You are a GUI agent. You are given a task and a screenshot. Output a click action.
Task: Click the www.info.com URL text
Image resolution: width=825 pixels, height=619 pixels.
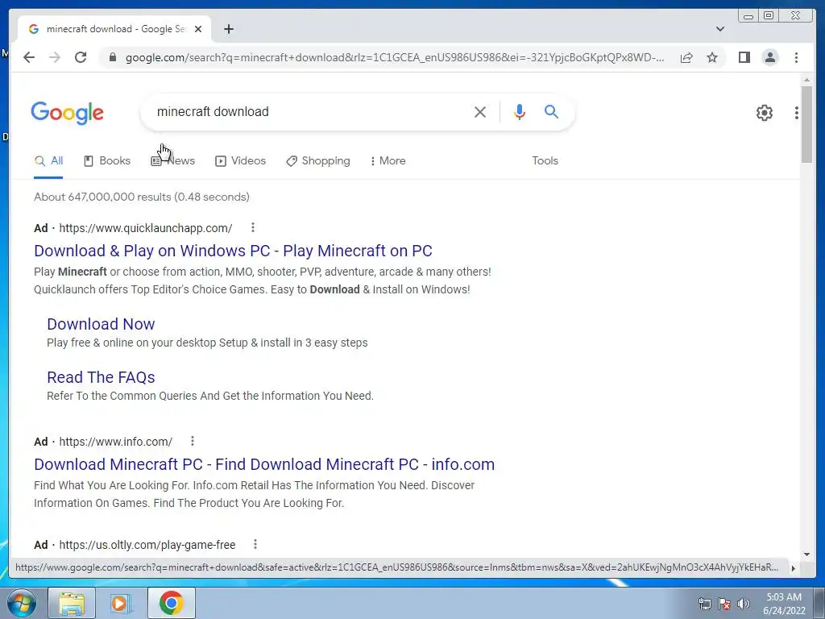(116, 442)
